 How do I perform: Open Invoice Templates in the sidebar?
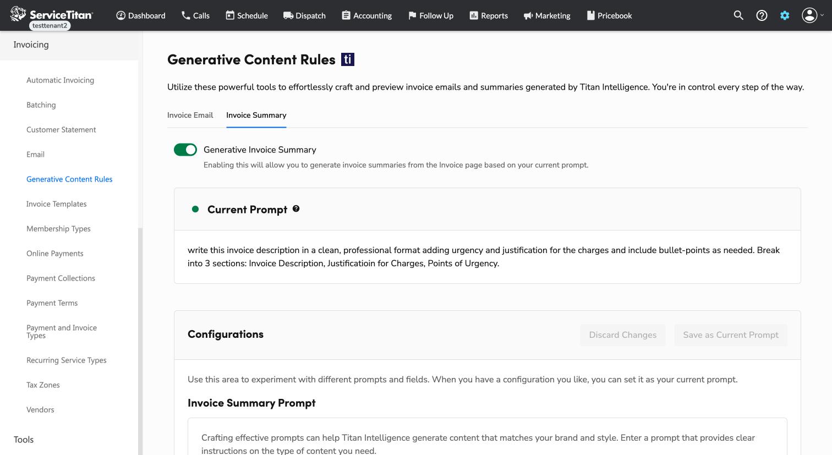click(x=57, y=204)
